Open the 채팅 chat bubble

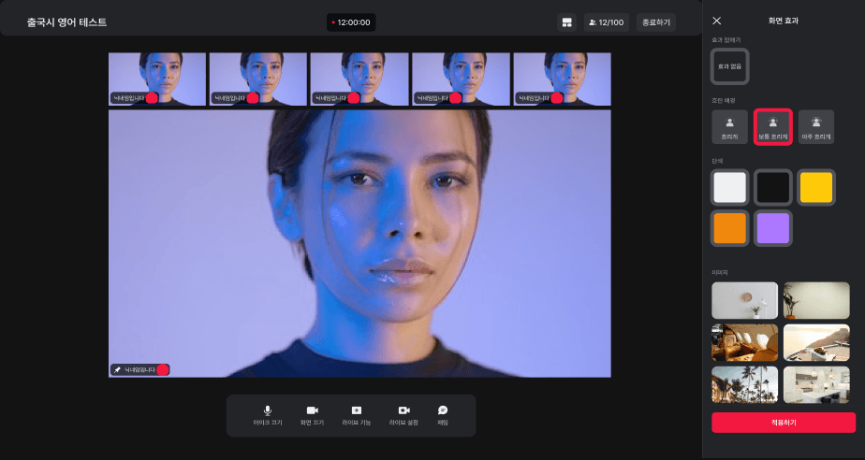443,415
